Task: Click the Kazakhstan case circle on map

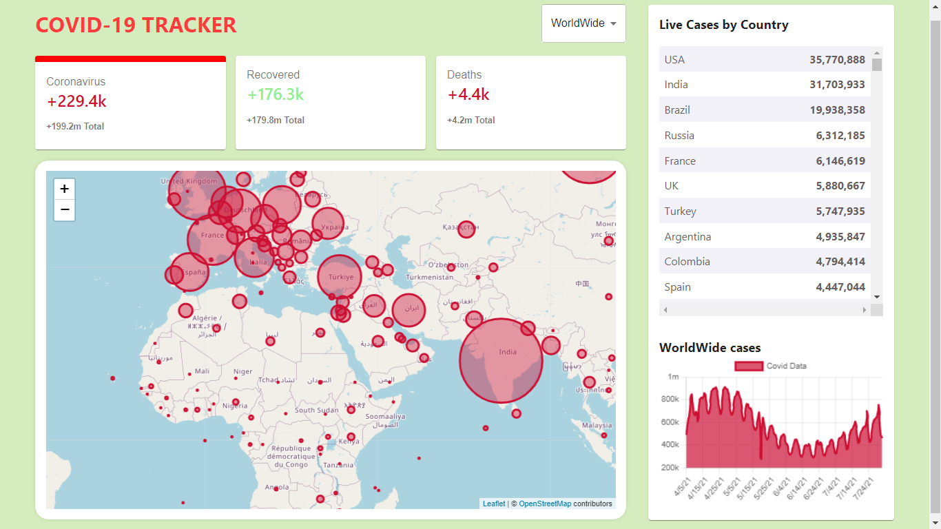Action: click(466, 229)
